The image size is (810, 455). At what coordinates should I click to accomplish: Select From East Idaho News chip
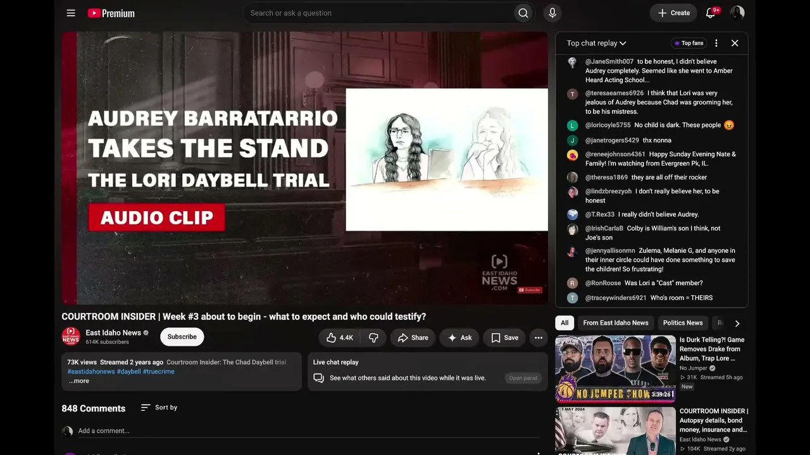pos(616,323)
